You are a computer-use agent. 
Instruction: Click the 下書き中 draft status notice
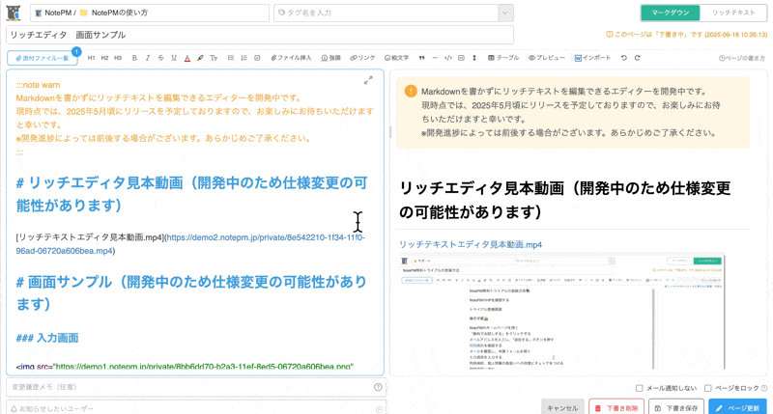[686, 35]
